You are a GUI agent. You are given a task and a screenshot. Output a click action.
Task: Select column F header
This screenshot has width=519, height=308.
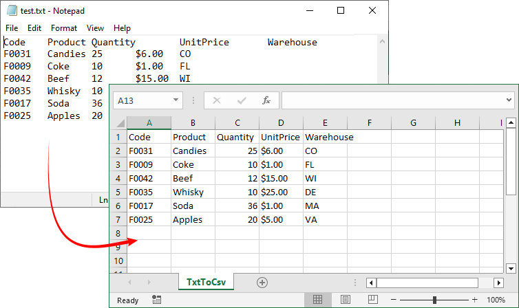370,123
